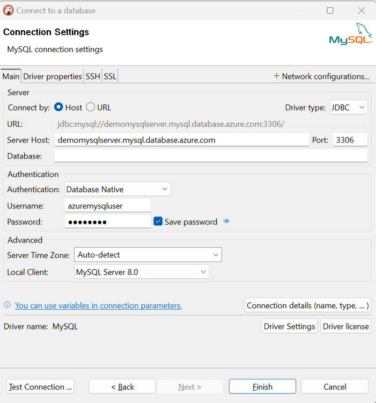376x403 pixels.
Task: Show password using the eye icon
Action: click(x=226, y=221)
